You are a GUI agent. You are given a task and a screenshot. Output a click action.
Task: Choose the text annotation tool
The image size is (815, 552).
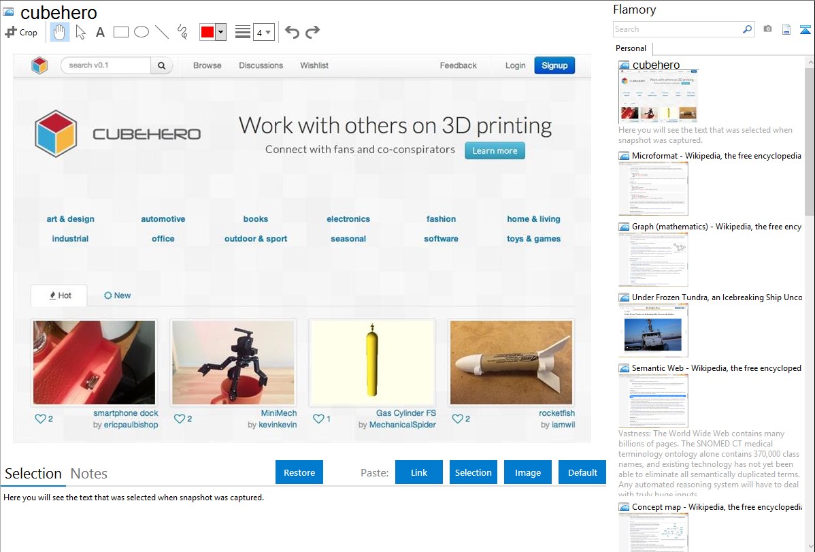click(x=100, y=32)
